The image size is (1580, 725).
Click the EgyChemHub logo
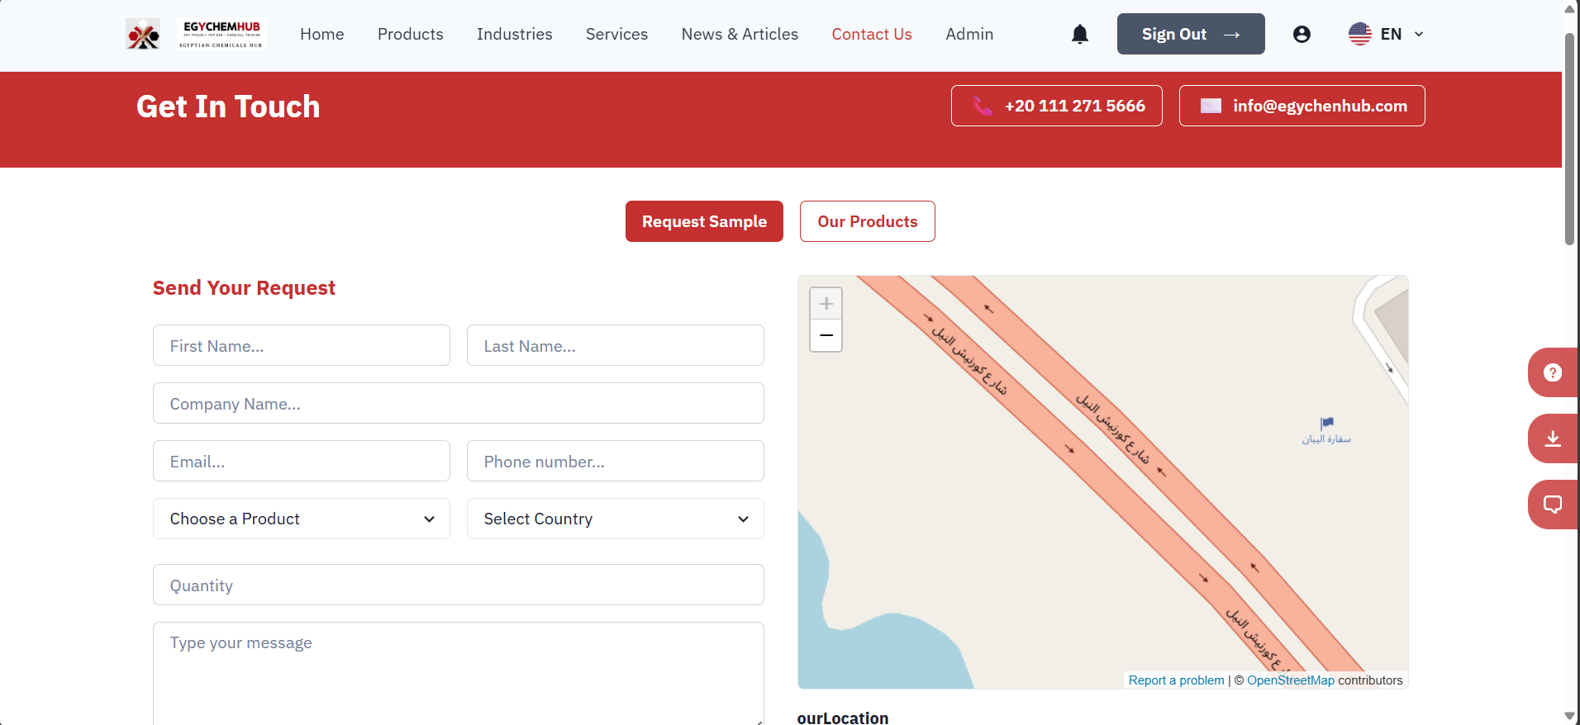tap(195, 34)
